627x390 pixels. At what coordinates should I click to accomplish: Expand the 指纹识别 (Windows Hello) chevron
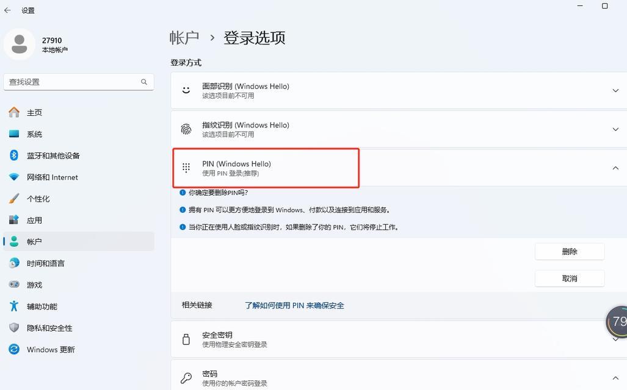pos(615,129)
